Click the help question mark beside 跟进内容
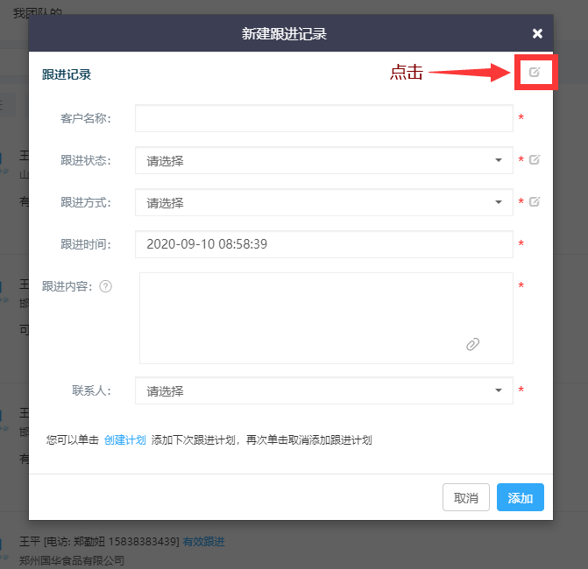 point(105,286)
